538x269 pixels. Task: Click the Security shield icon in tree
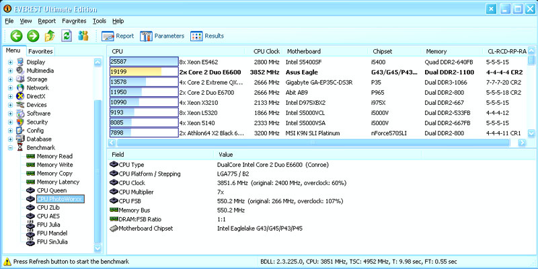click(x=20, y=122)
